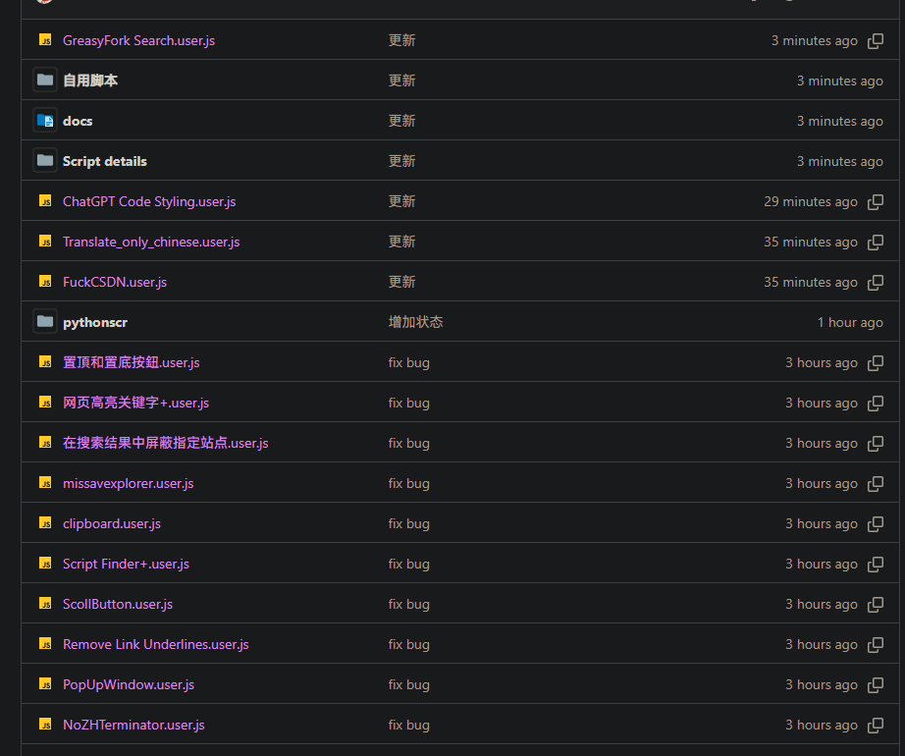Click the pythonscr folder icon

click(x=45, y=321)
